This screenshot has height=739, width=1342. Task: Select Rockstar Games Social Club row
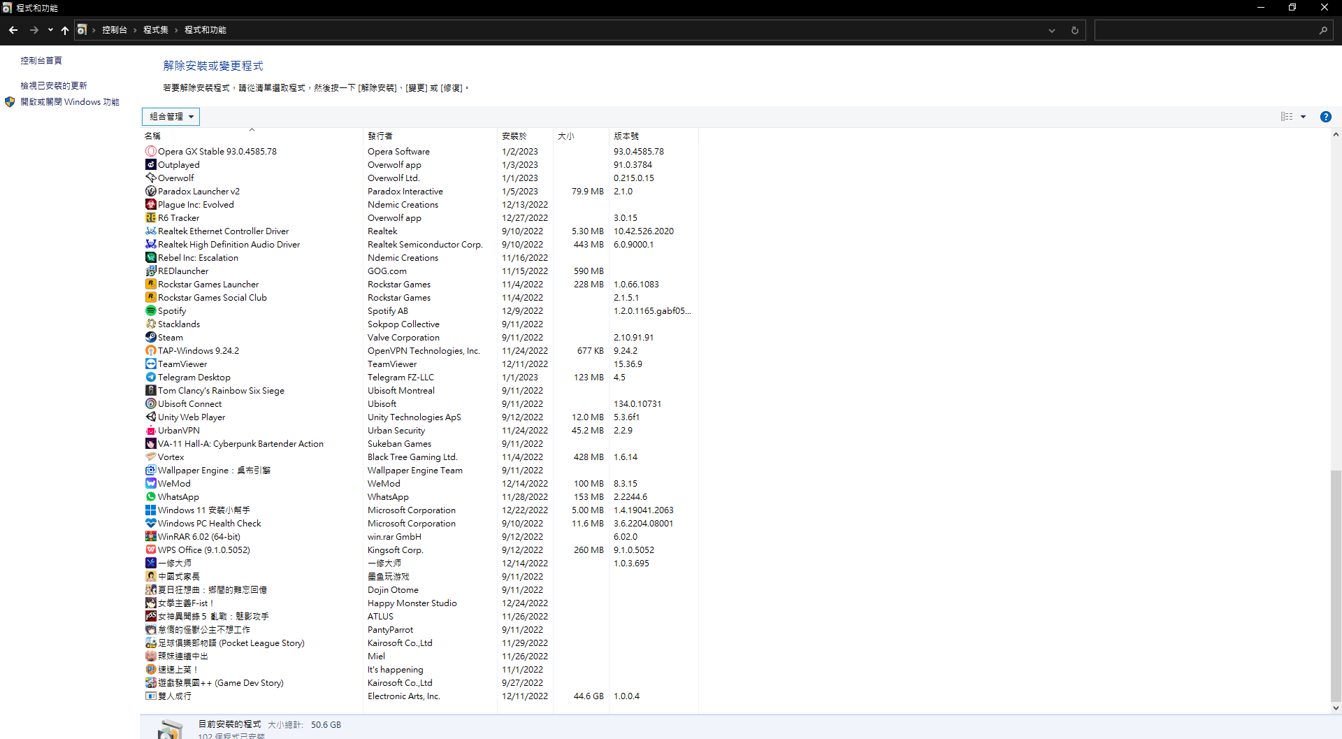[x=420, y=298]
